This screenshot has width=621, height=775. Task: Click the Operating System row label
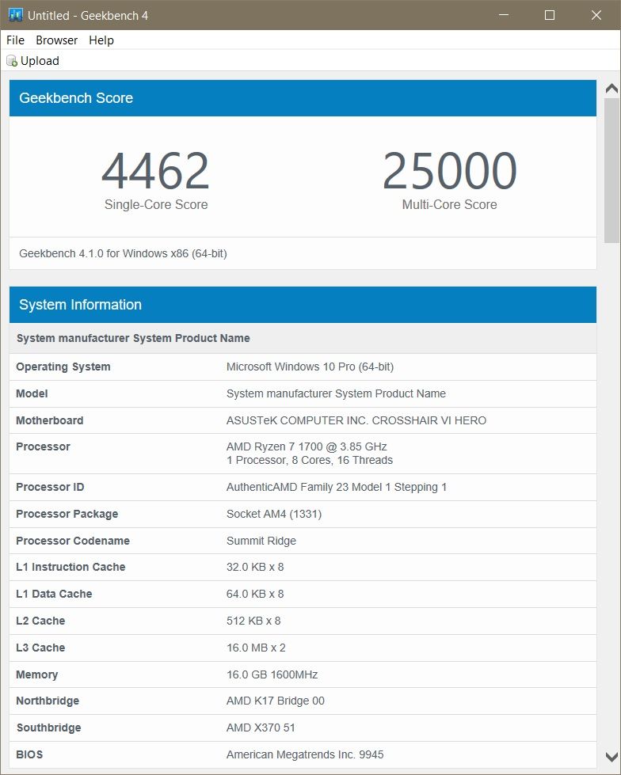[63, 367]
